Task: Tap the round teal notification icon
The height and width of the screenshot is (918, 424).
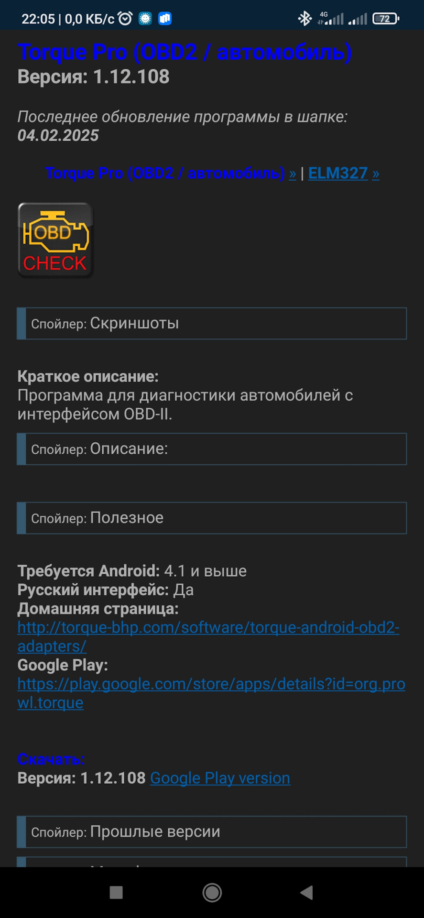Action: (145, 19)
